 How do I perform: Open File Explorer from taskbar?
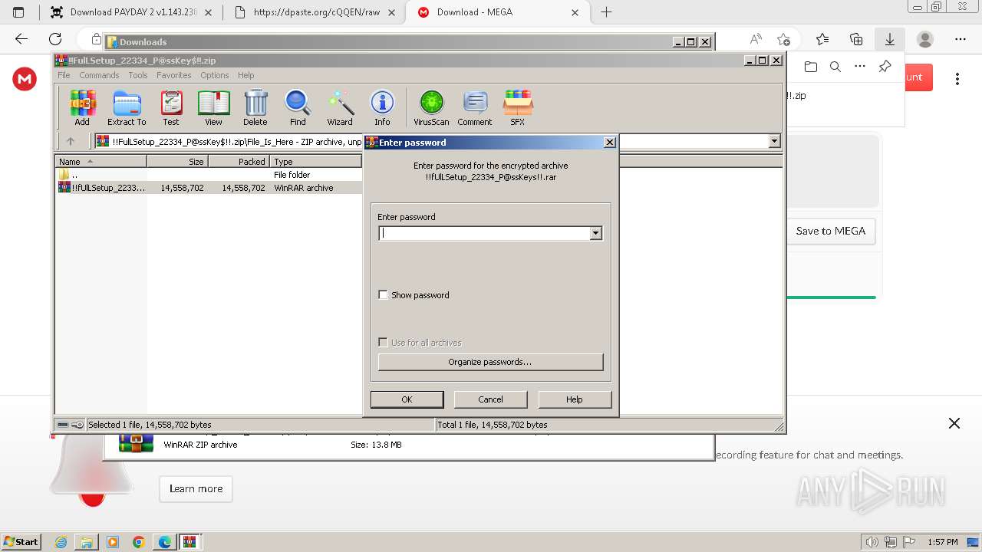[x=87, y=542]
